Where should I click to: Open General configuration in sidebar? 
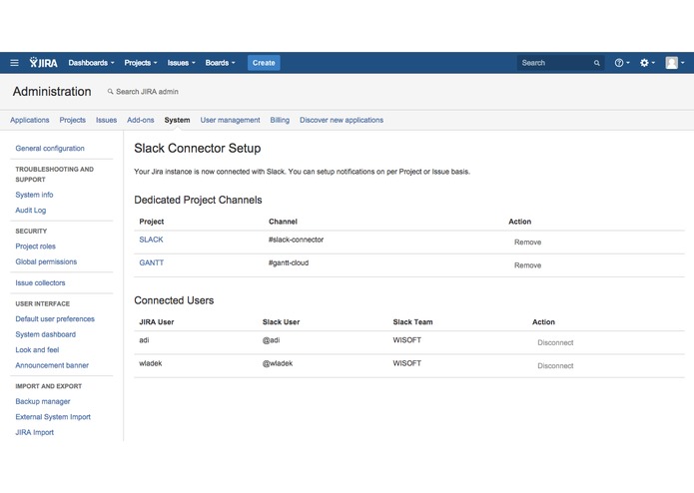coord(50,148)
